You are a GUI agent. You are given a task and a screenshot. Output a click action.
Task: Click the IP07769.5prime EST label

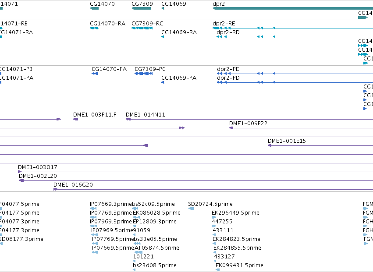[x=113, y=240]
